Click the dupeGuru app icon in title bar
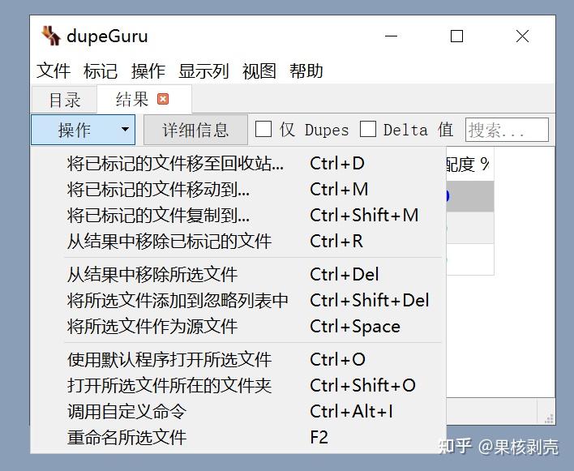This screenshot has width=574, height=471. [x=50, y=36]
